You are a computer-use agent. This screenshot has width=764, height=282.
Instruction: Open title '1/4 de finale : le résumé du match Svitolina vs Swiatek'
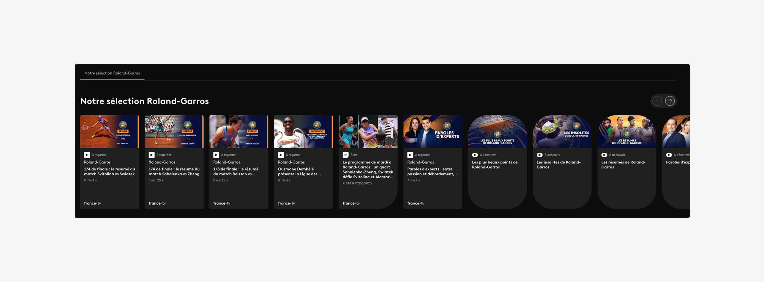[109, 172]
